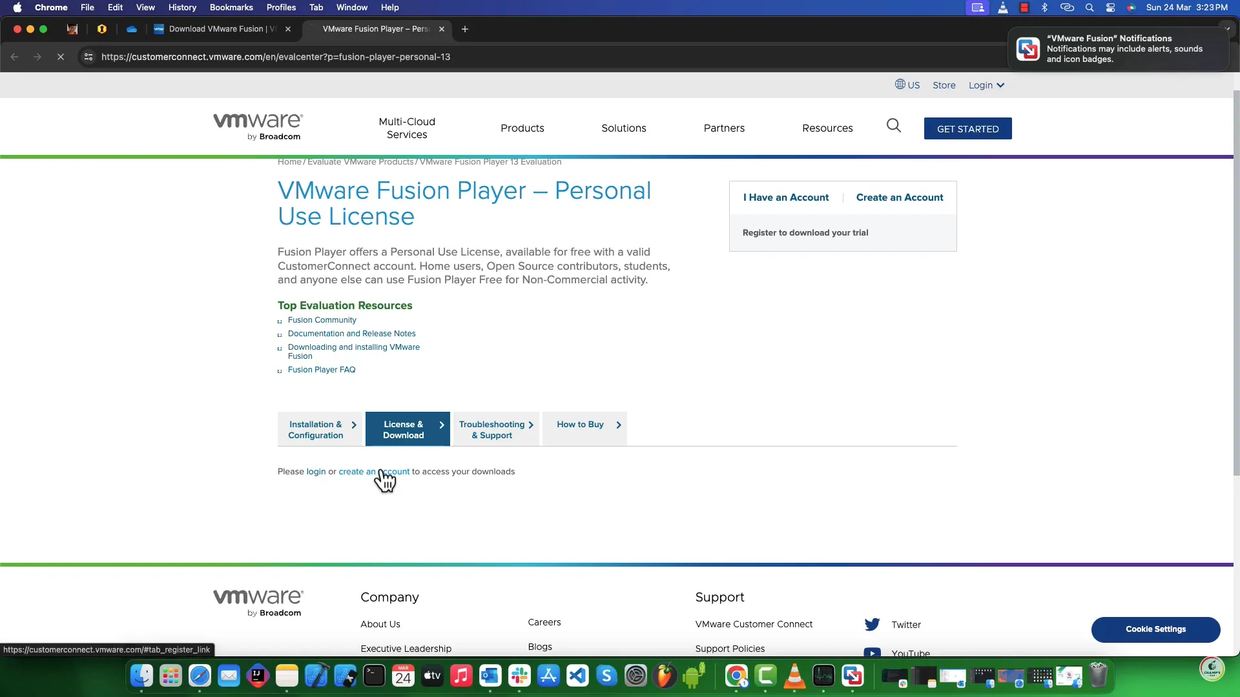Open the Installation & Configuration tab
Screen dimensions: 1240x697
coord(320,429)
